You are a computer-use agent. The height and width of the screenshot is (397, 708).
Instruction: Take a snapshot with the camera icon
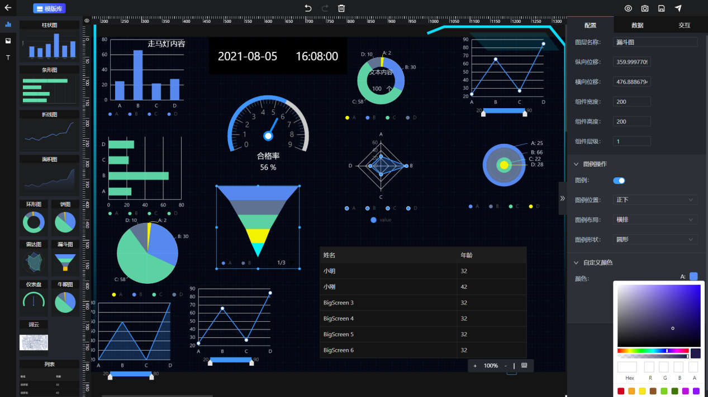(x=645, y=8)
